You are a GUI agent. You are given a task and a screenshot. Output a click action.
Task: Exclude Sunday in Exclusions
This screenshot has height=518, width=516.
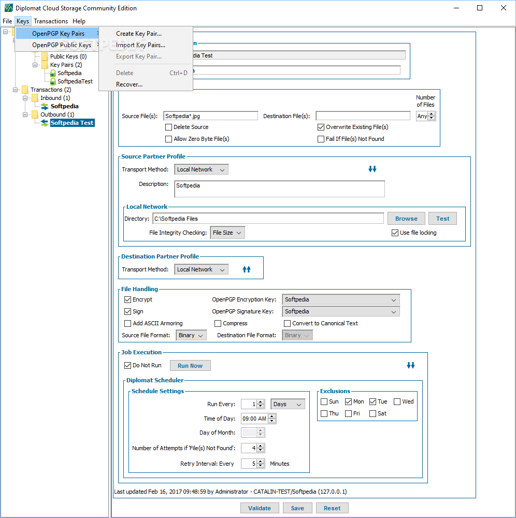pyautogui.click(x=324, y=401)
